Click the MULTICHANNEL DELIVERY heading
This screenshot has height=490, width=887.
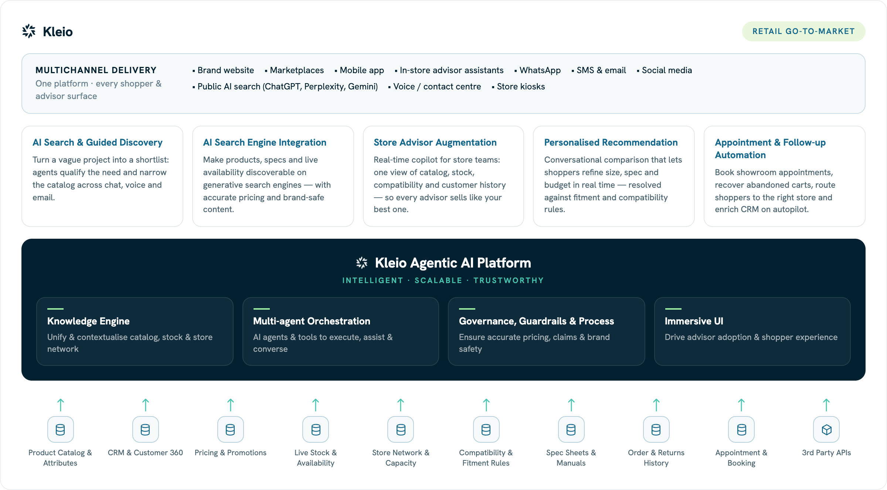tap(96, 70)
